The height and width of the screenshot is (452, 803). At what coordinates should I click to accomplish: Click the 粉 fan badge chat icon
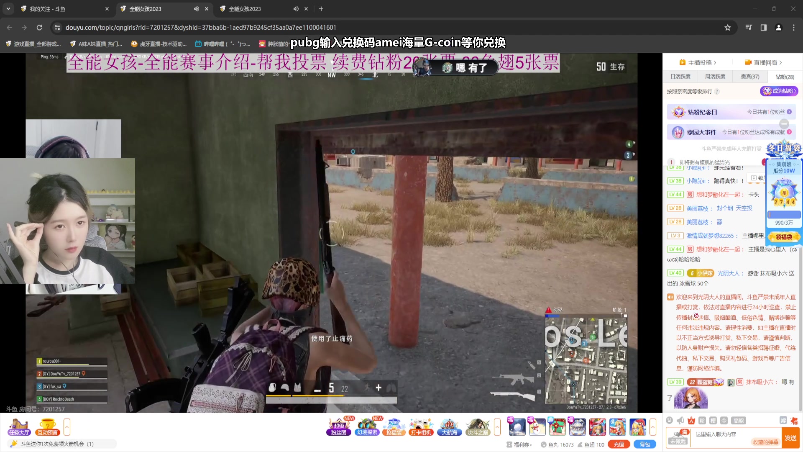702,421
